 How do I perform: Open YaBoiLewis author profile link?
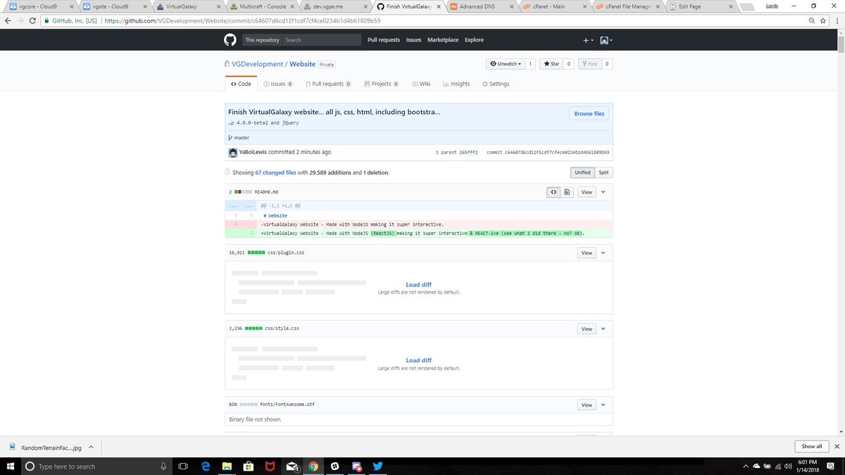pos(254,152)
